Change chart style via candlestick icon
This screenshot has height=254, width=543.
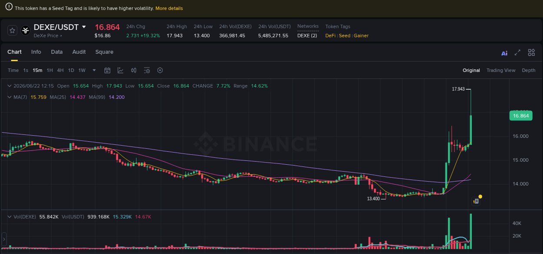[x=134, y=70]
